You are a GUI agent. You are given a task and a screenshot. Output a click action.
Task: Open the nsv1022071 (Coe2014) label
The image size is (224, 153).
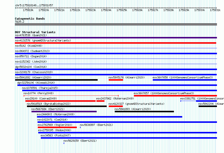coord(52,120)
